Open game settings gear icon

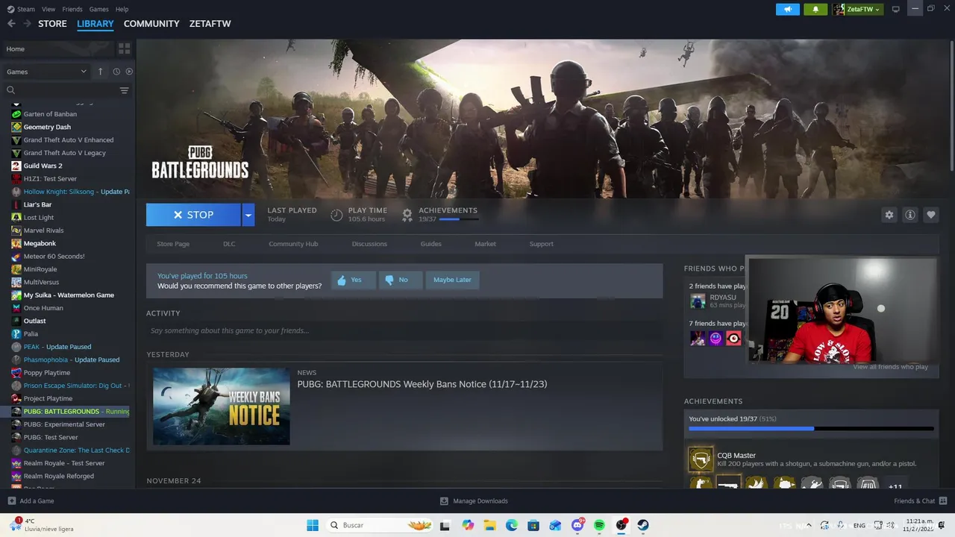click(x=889, y=215)
